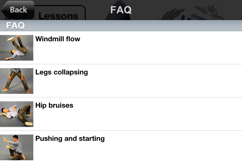
Task: Go back using the Back button
Action: (18, 10)
